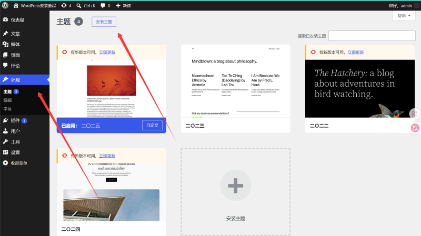This screenshot has width=421, height=236.
Task: Open Twenty Twenty-Three theme screenshot
Action: coord(236,81)
